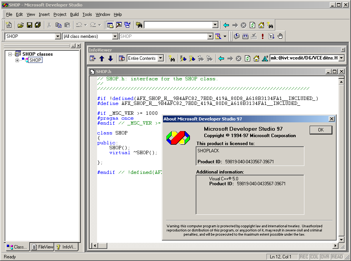This screenshot has height=261, width=351.
Task: Open the SHOP class combo dropdown
Action: pos(58,36)
